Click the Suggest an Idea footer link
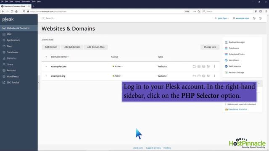Screen dimensions: 269x151 tap(153, 148)
